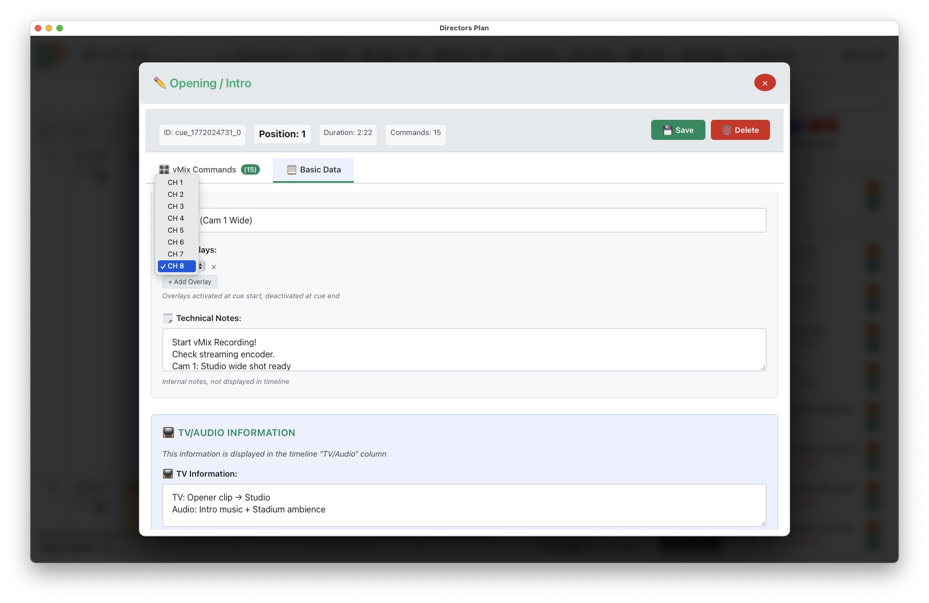Click the floppy disk Save icon

667,130
